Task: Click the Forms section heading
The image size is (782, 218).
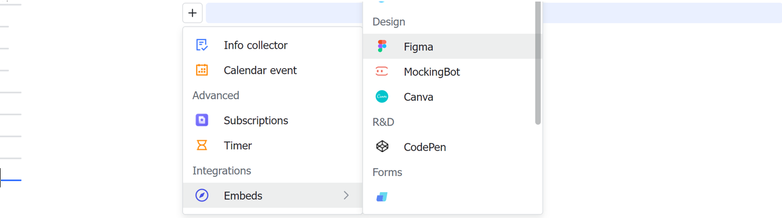Action: [x=387, y=172]
